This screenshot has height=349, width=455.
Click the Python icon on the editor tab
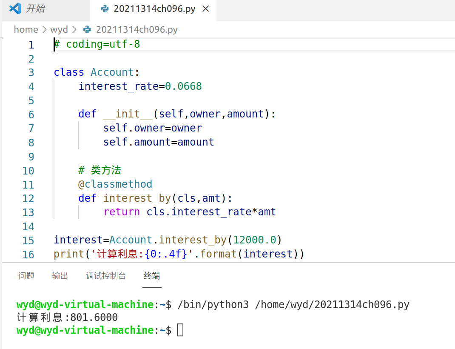105,9
